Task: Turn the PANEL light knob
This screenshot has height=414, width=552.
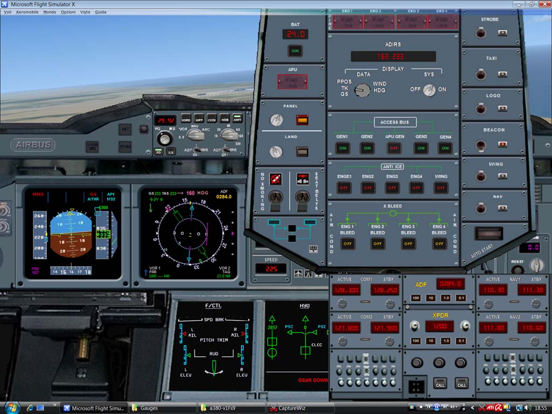Action: (277, 120)
